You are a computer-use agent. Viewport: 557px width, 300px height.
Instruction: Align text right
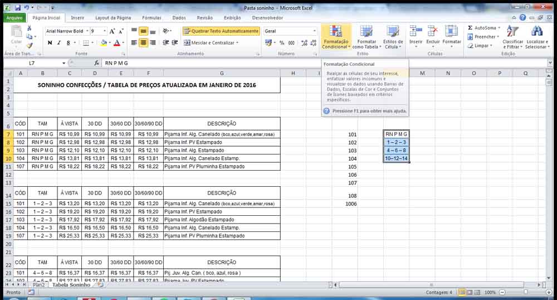pos(153,42)
